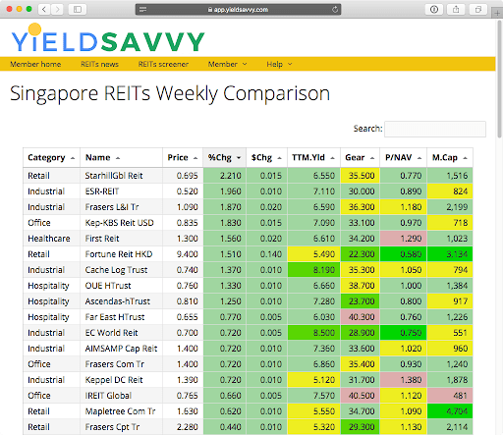Click Healthcare category cell
This screenshot has width=503, height=435.
[51, 239]
